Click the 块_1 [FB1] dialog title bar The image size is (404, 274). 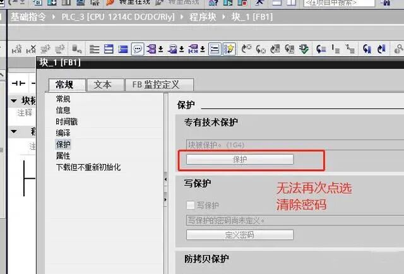[x=220, y=63]
